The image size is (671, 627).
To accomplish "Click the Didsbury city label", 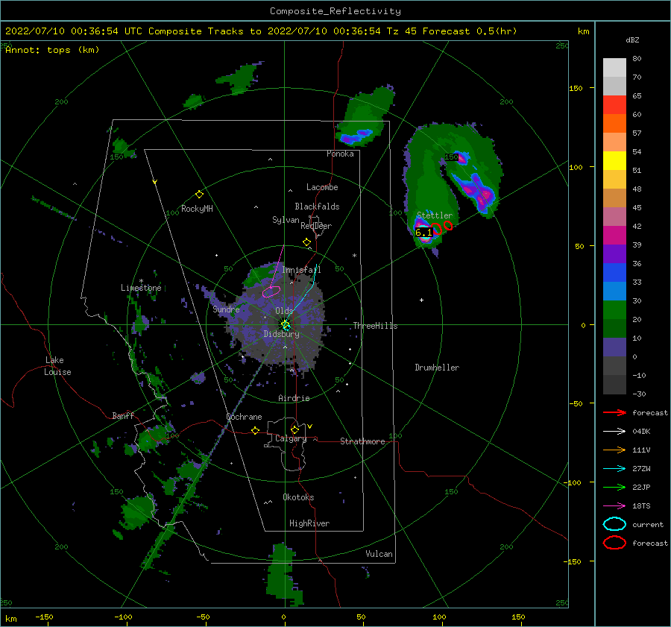I will 282,334.
